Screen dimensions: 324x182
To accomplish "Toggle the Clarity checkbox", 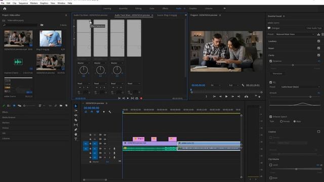I will (318, 55).
